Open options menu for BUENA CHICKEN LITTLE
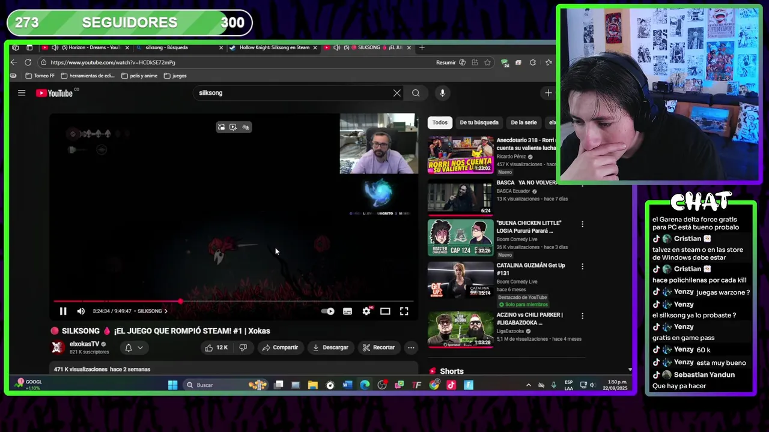The image size is (769, 432). [x=582, y=224]
